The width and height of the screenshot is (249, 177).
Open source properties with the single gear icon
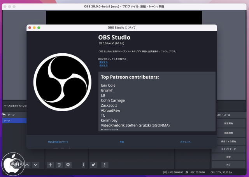(68, 165)
